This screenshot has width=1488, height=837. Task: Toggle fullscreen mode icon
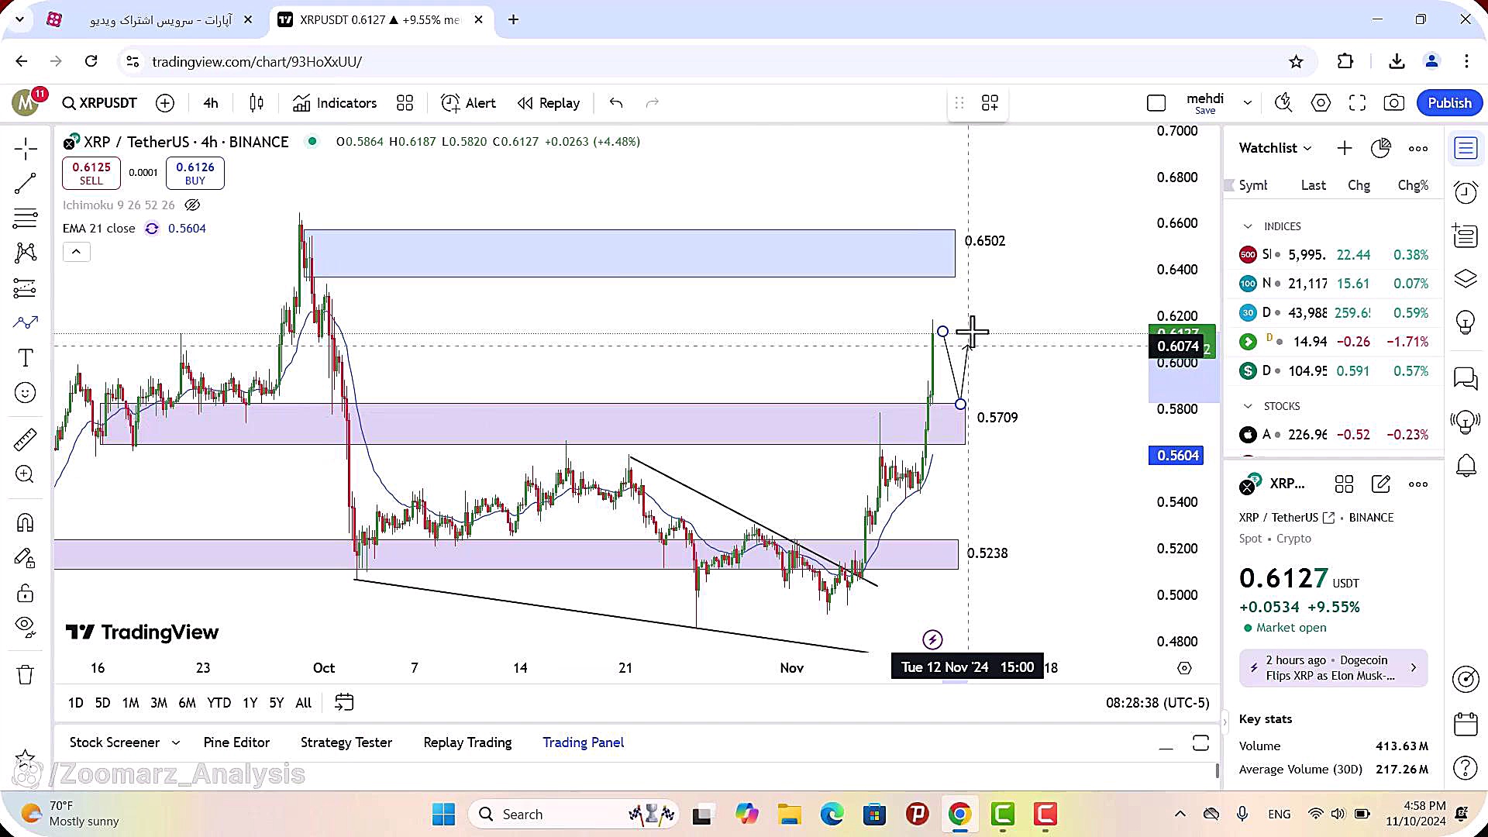coord(1357,103)
